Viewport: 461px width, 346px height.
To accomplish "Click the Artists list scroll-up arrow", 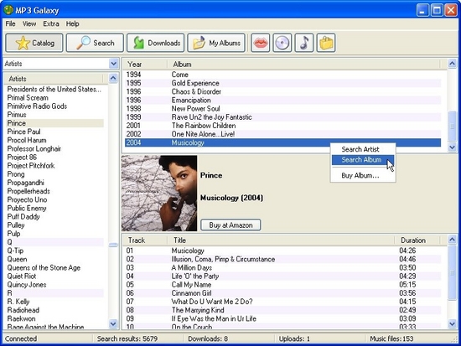I will click(113, 78).
